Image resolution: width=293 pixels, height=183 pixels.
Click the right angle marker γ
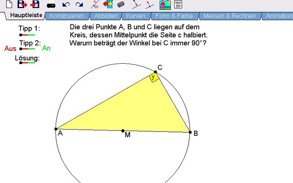point(155,77)
